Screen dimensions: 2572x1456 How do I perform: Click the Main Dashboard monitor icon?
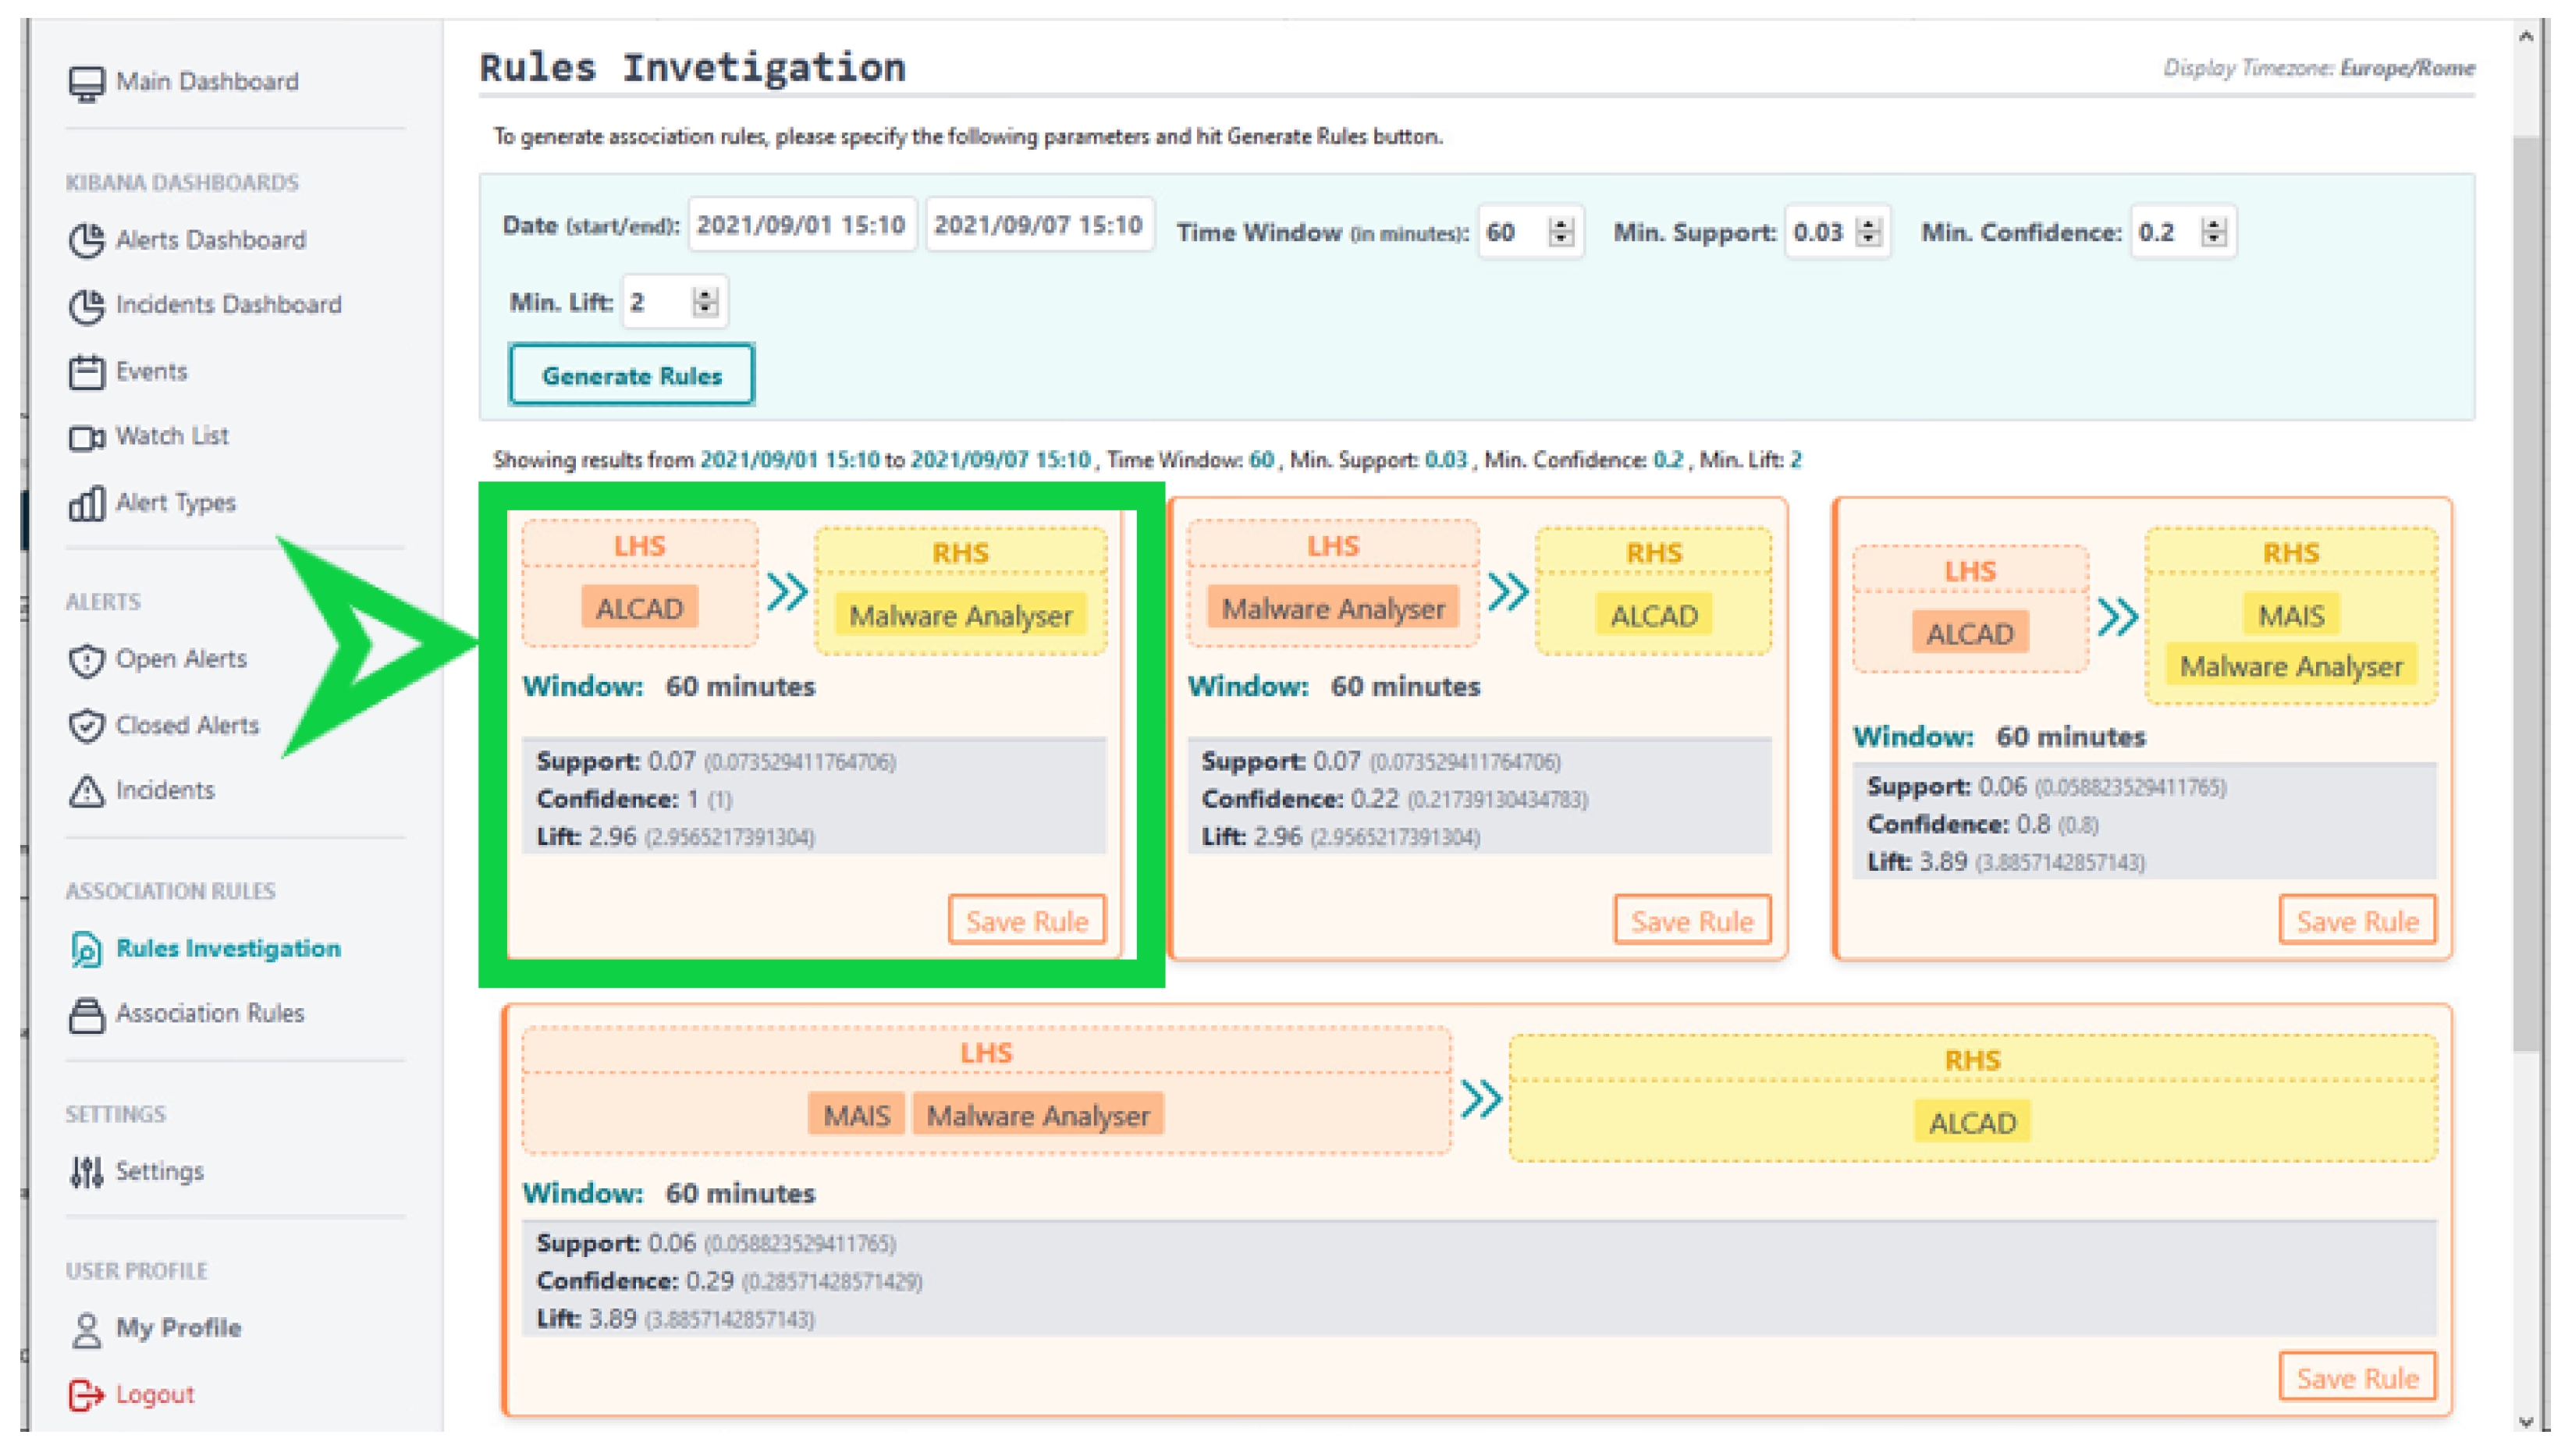pyautogui.click(x=86, y=83)
